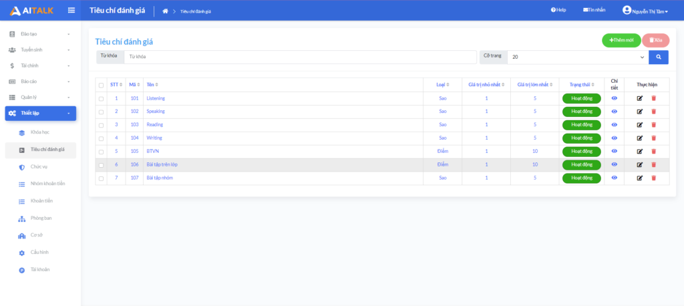
Task: Select the checkbox for Reading row
Action: click(102, 125)
